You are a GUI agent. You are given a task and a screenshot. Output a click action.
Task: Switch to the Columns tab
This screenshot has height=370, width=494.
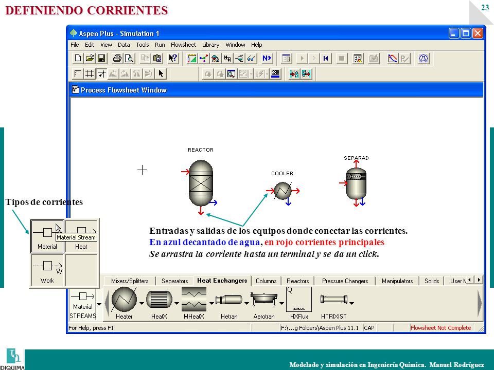tap(266, 281)
